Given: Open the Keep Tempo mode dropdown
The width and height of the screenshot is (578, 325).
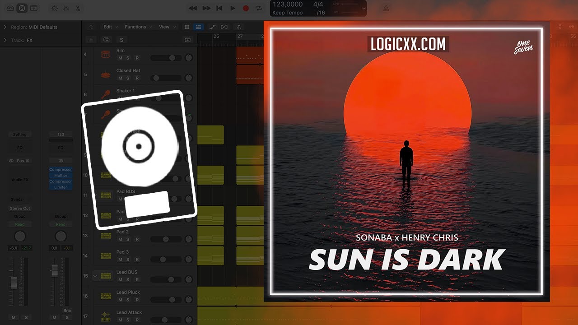Looking at the screenshot, I should (x=288, y=13).
